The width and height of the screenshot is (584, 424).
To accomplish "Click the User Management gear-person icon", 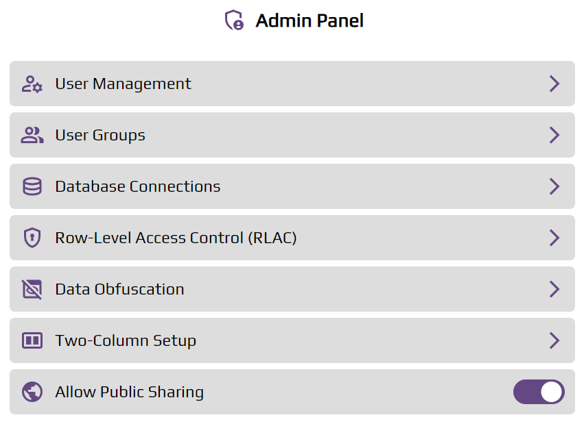I will (x=32, y=84).
